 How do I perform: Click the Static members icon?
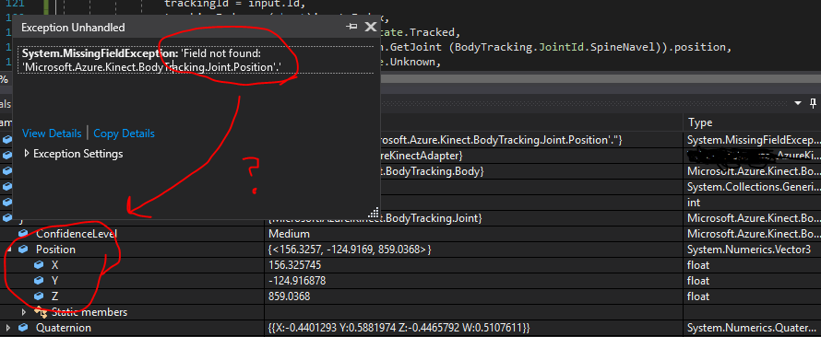40,312
